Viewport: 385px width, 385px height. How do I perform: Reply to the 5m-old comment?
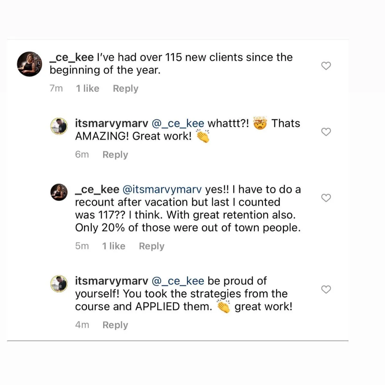(151, 246)
